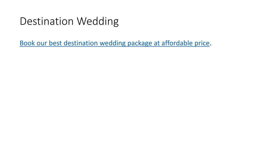This screenshot has height=144, width=257.
Task: Click the letter "g" ending the title
Action: click(116, 22)
